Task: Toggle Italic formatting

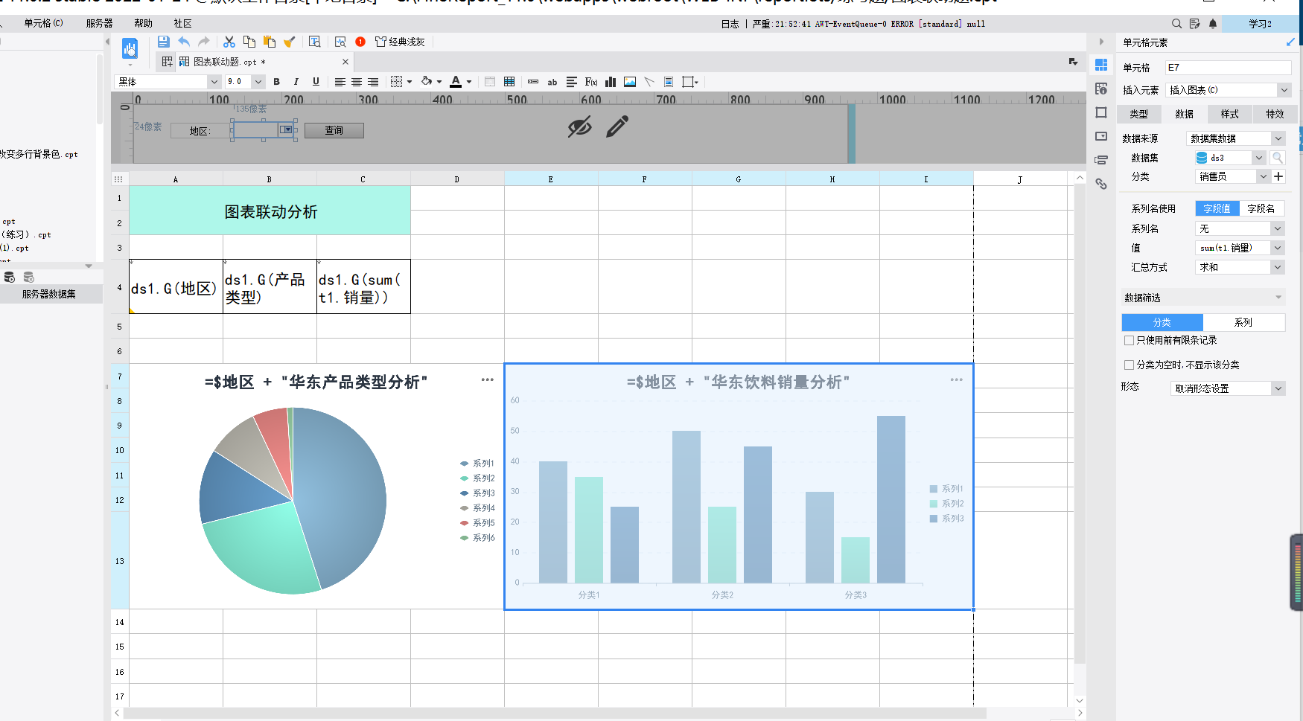Action: (x=296, y=82)
